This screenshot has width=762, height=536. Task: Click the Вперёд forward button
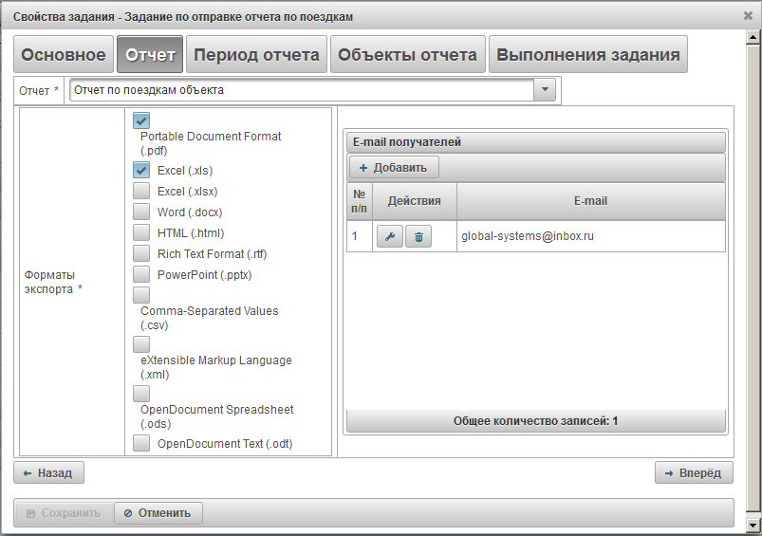[x=693, y=472]
